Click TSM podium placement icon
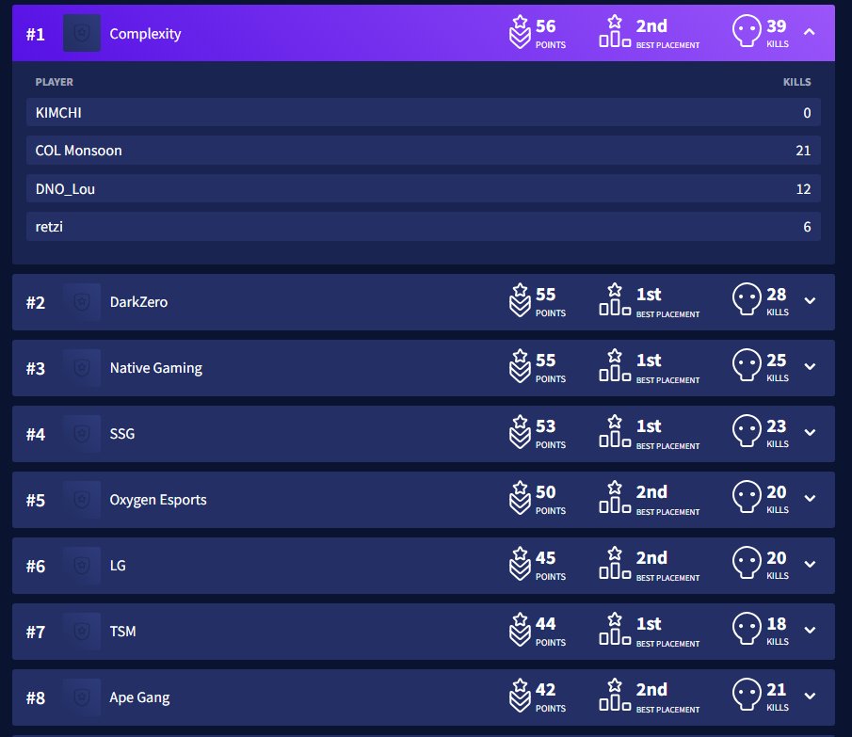 tap(615, 629)
